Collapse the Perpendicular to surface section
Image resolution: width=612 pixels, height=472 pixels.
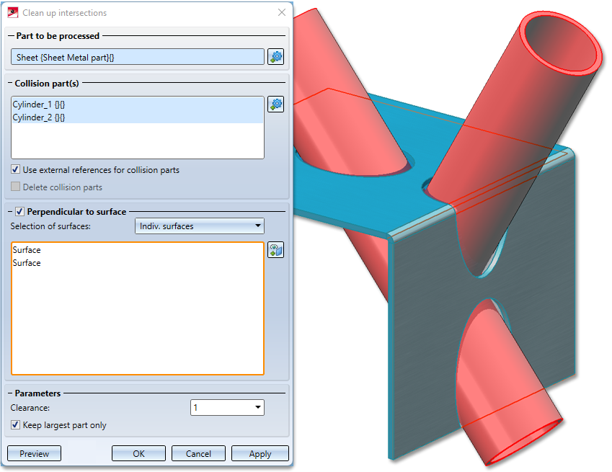click(11, 212)
